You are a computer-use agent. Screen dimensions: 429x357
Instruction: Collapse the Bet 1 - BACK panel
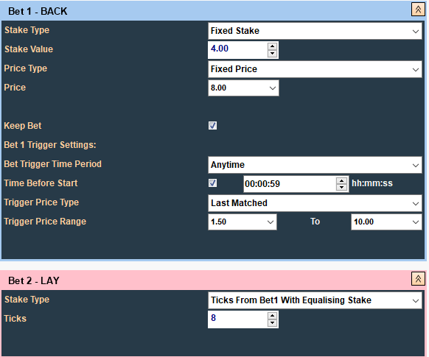418,10
